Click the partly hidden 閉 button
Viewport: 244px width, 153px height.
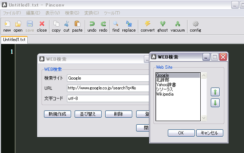click(x=143, y=128)
